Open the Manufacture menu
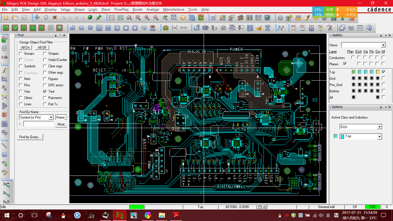This screenshot has height=221, width=393. 173,9
